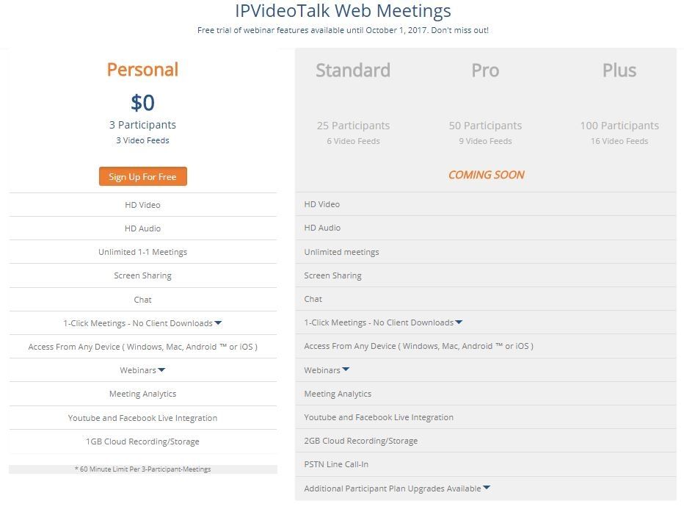
Task: Click the Sign Up For Free button
Action: (142, 176)
